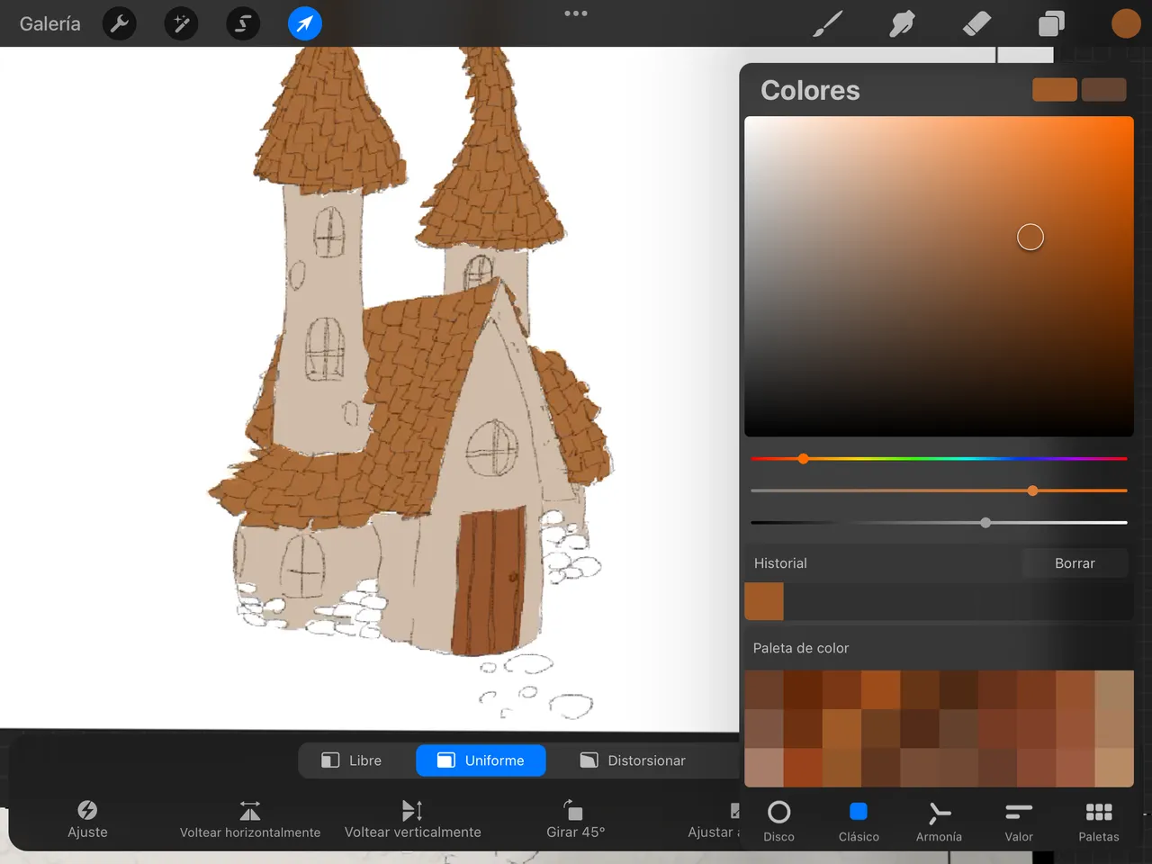
Task: Return to Galería
Action: 50,24
